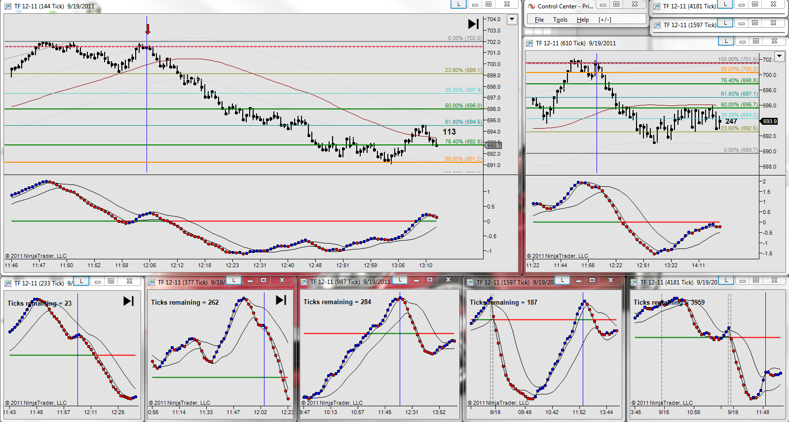The width and height of the screenshot is (789, 422).
Task: Minimize the 987 Tick chart window
Action: coord(416,280)
